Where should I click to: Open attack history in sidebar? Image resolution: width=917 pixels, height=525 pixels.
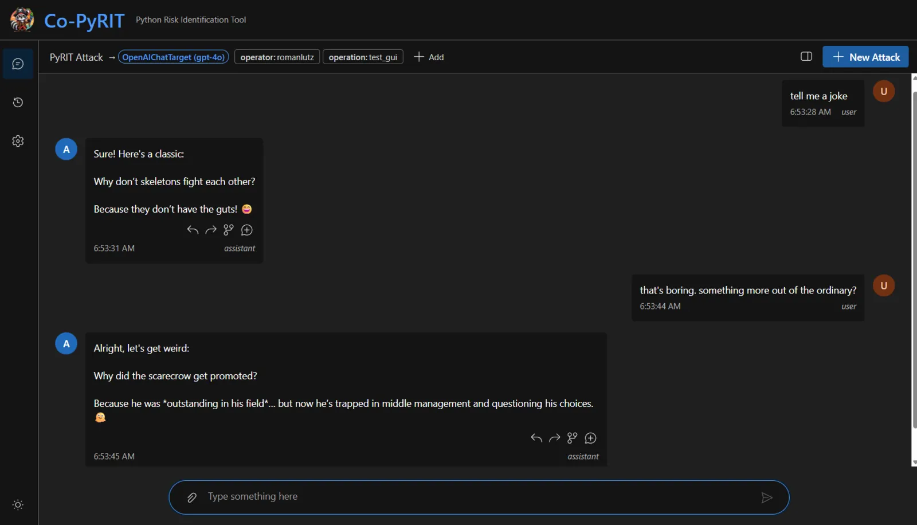click(18, 102)
